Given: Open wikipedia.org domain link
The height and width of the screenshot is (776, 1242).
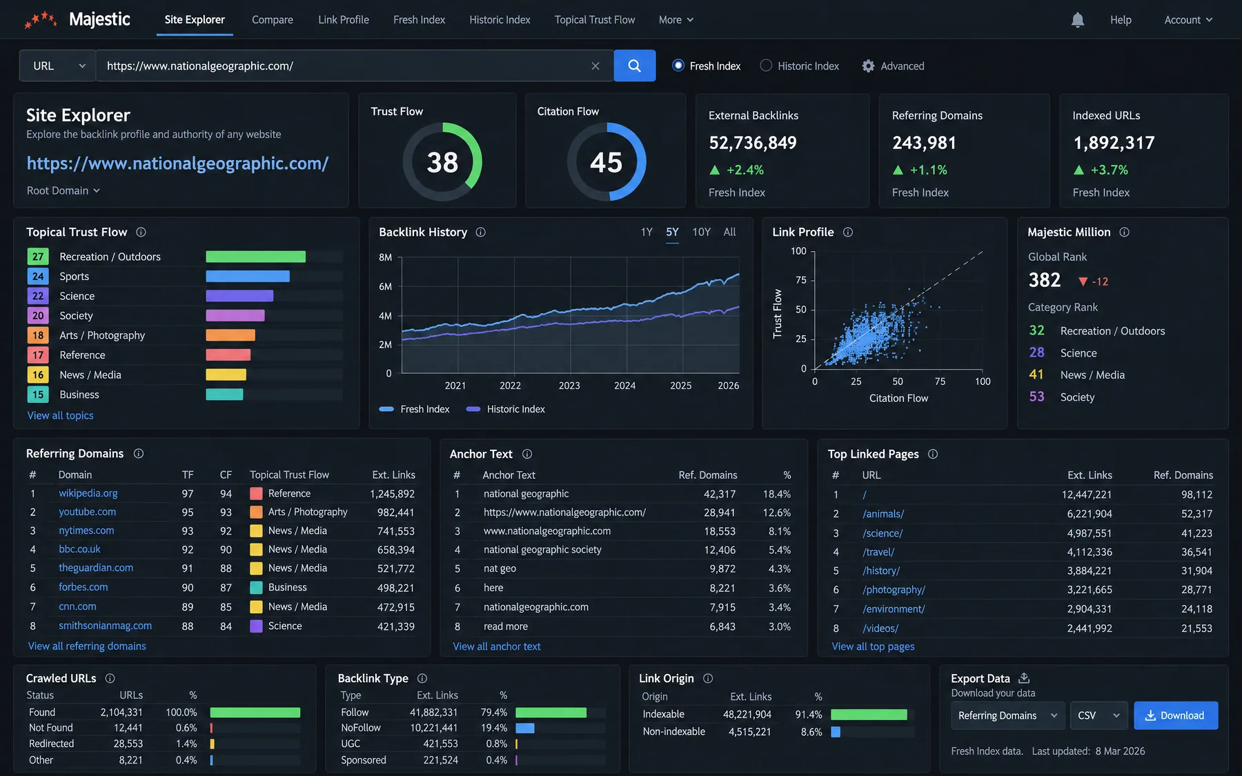Looking at the screenshot, I should 88,494.
